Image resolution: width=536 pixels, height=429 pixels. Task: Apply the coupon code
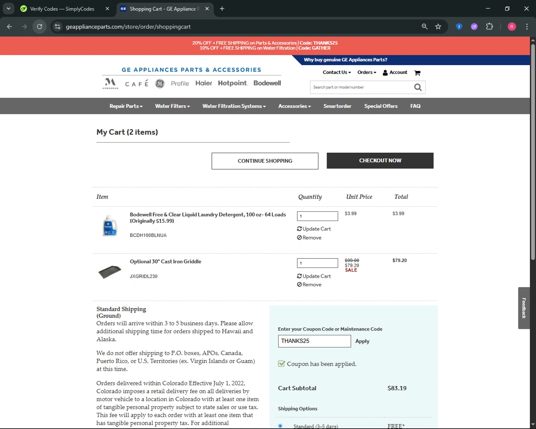362,341
